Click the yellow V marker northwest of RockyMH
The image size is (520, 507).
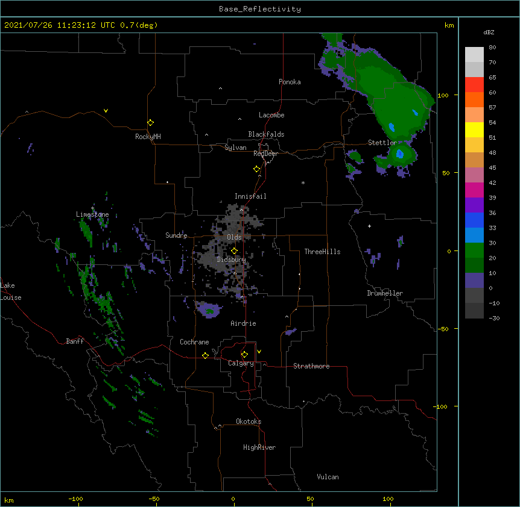(106, 111)
